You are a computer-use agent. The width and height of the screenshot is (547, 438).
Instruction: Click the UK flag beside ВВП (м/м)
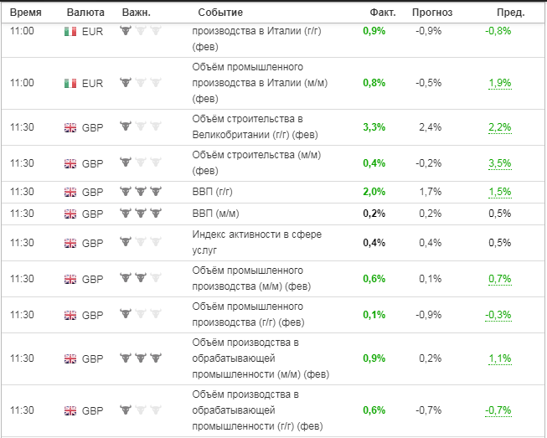[70, 214]
